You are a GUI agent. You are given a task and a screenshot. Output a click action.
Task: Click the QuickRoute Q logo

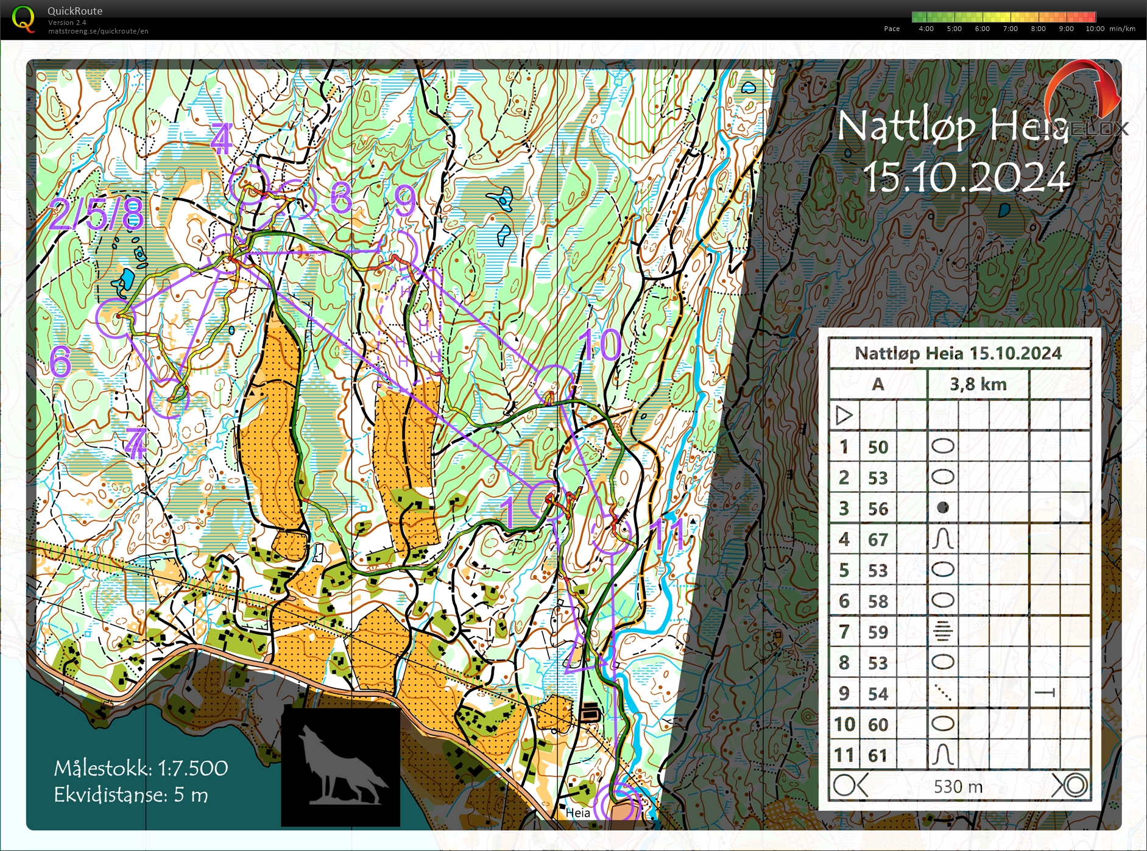coord(23,19)
